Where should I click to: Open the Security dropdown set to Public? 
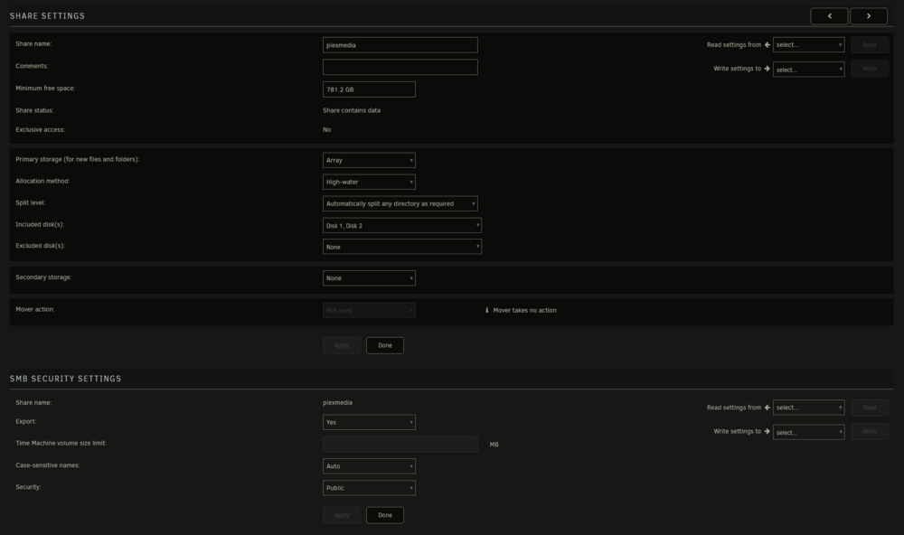click(x=369, y=488)
